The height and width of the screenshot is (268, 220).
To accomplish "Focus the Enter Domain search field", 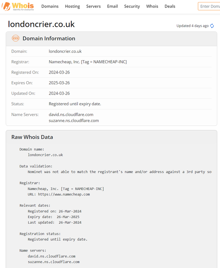I will click(x=210, y=6).
